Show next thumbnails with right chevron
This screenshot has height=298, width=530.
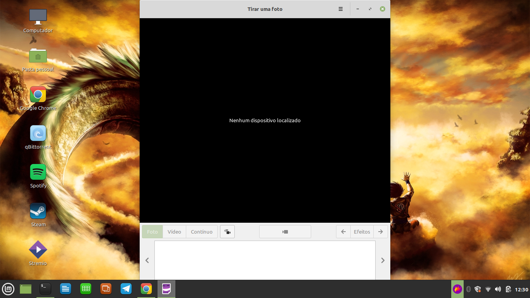click(x=383, y=260)
